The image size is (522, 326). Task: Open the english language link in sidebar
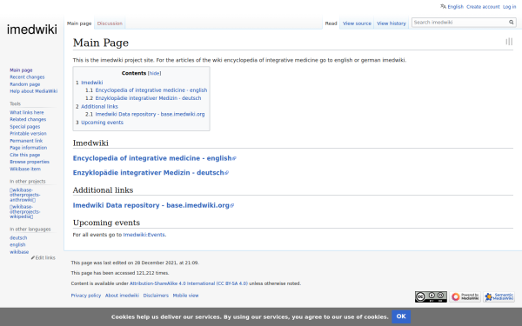[x=17, y=245]
